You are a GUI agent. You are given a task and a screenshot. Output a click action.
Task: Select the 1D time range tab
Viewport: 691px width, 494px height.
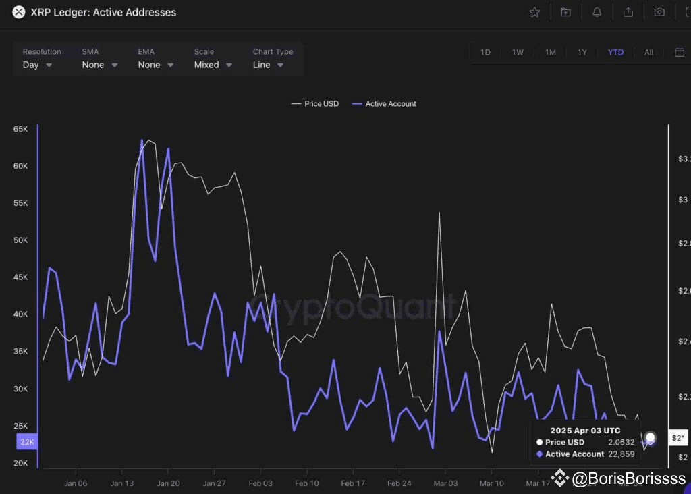tap(485, 53)
